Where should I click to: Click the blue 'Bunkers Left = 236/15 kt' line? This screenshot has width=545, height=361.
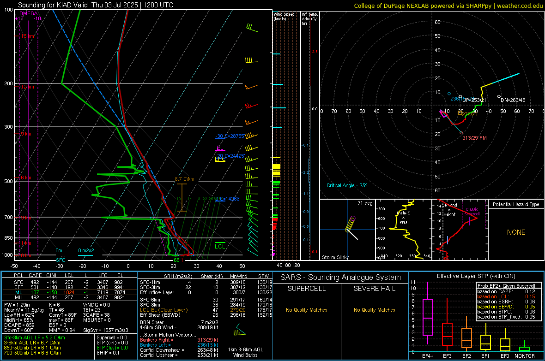click(x=179, y=345)
